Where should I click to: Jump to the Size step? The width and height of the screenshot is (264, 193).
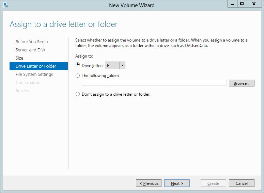(19, 58)
